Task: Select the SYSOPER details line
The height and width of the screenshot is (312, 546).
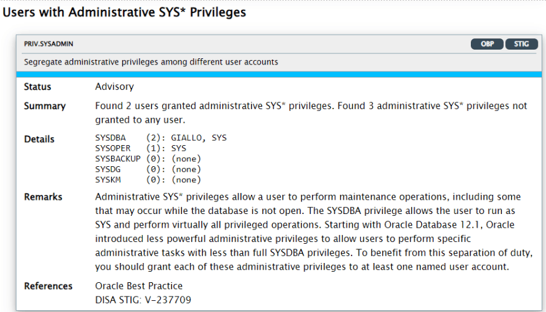Action: (140, 148)
